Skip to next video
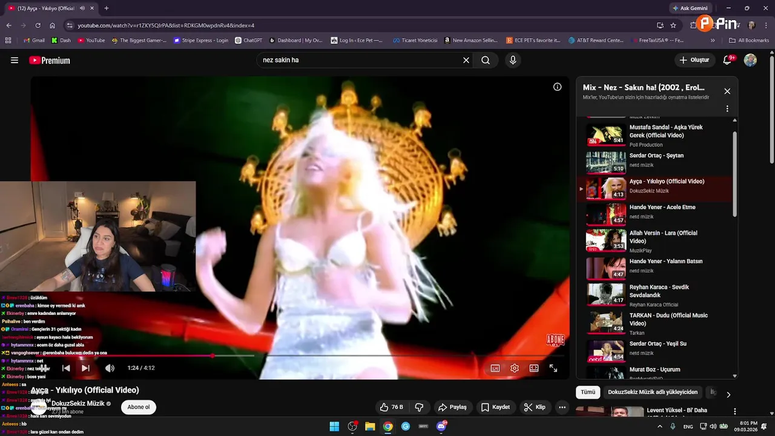 85,368
